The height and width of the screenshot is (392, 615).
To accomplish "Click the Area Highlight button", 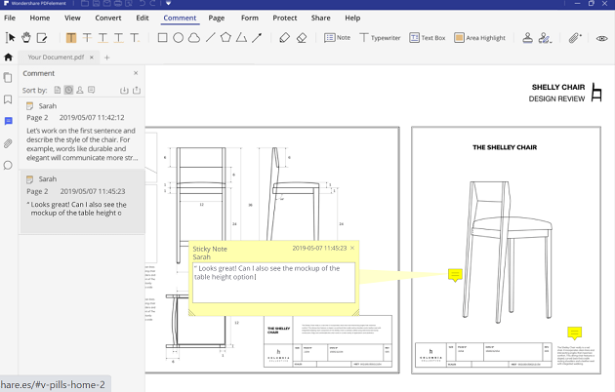I will click(478, 38).
